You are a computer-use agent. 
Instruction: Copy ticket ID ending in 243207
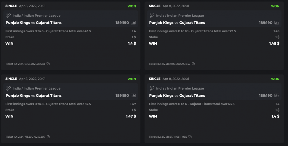tap(48, 137)
